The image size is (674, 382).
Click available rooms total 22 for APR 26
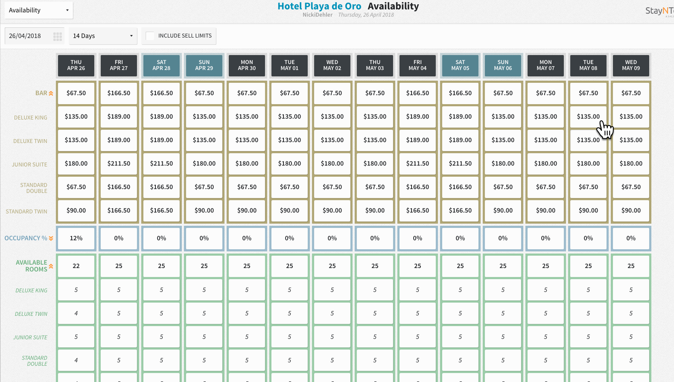[x=76, y=266]
